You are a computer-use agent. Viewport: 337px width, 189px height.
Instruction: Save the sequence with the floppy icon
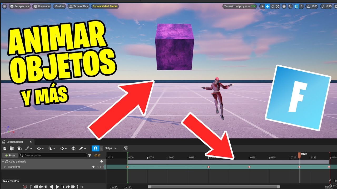(x=5, y=149)
